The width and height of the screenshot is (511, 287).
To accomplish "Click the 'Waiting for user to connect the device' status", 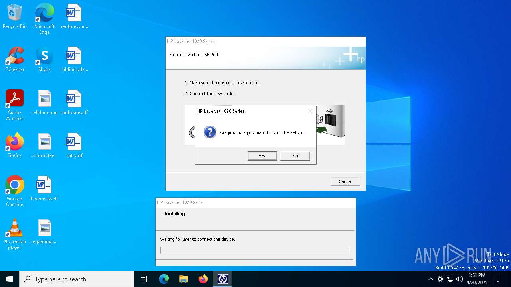I will tap(198, 239).
